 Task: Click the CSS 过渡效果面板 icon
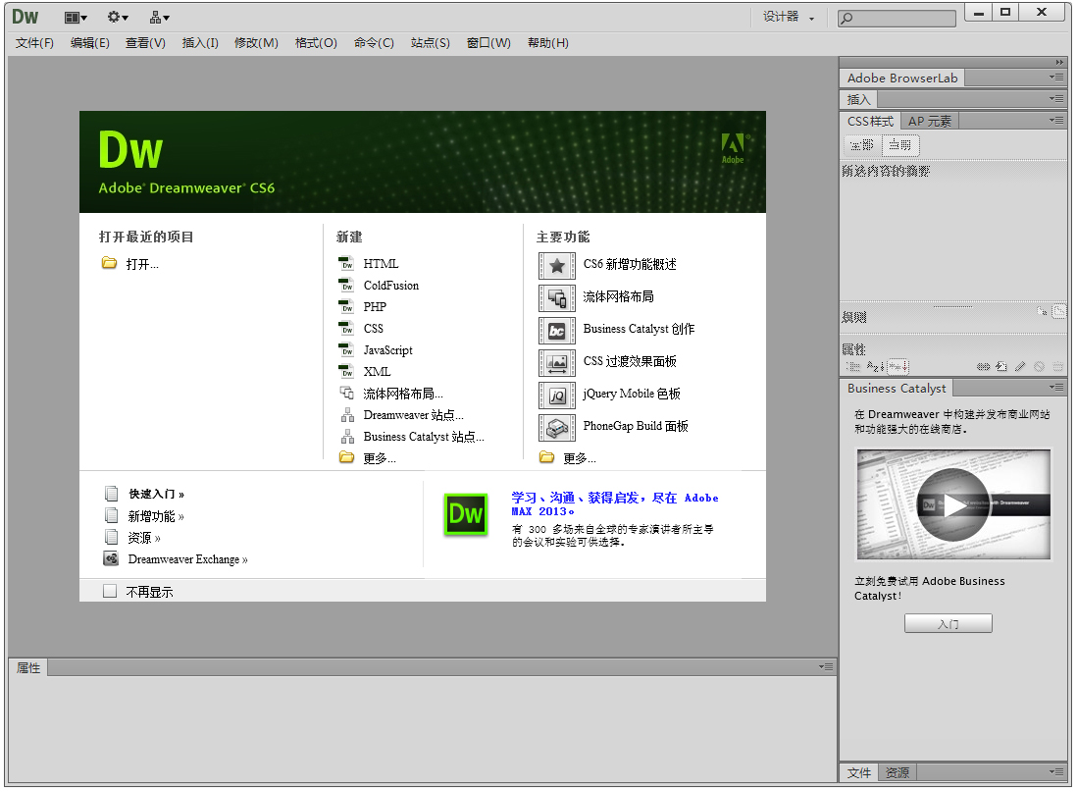point(557,362)
